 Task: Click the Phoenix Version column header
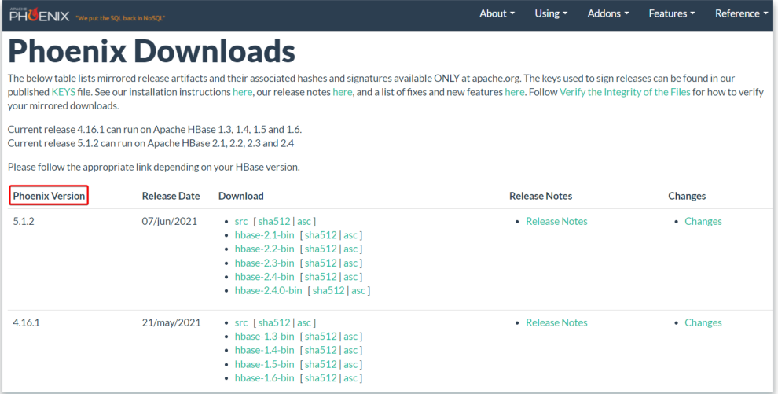point(50,196)
